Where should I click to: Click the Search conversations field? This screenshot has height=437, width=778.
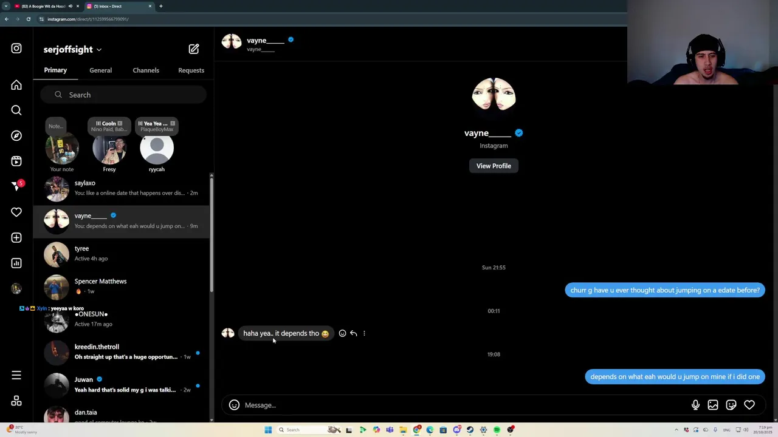[x=124, y=95]
